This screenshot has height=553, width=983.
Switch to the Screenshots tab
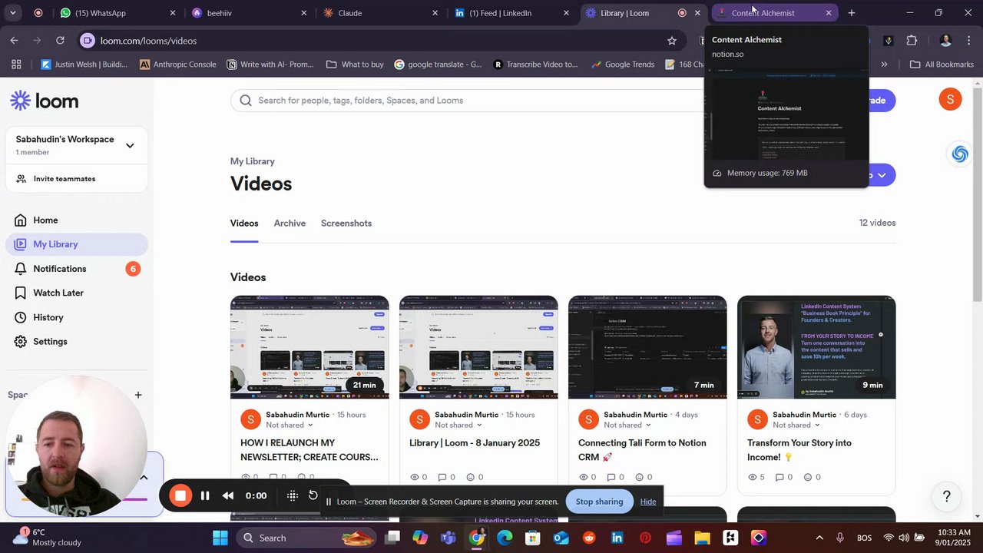pyautogui.click(x=346, y=224)
